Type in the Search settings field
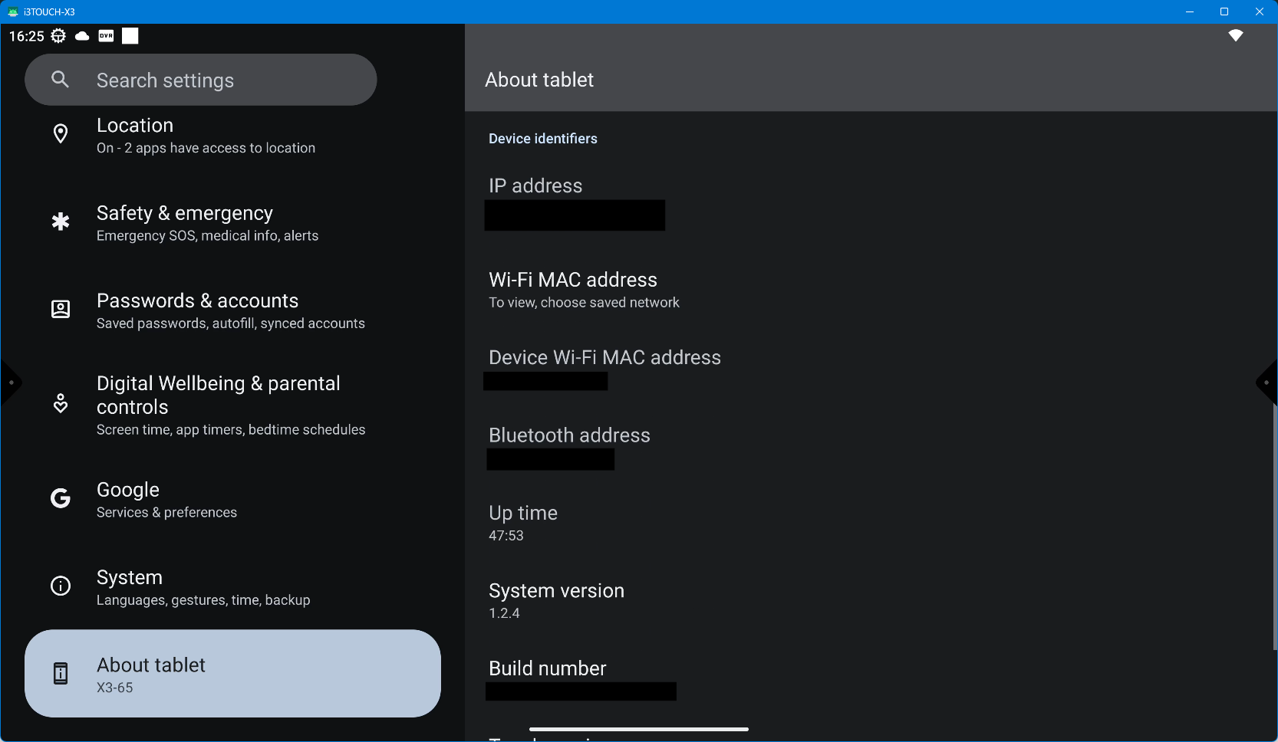The width and height of the screenshot is (1278, 742). point(222,80)
